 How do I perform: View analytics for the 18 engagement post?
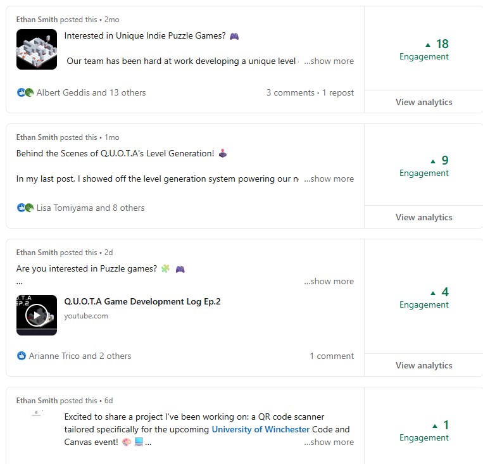point(423,102)
